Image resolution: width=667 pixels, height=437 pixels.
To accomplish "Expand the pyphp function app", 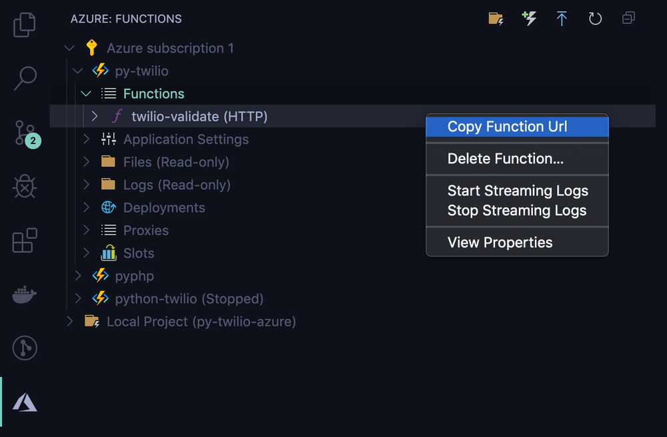I will [x=77, y=276].
